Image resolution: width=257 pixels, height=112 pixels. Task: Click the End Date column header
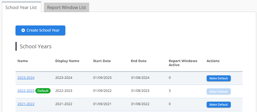tap(139, 61)
